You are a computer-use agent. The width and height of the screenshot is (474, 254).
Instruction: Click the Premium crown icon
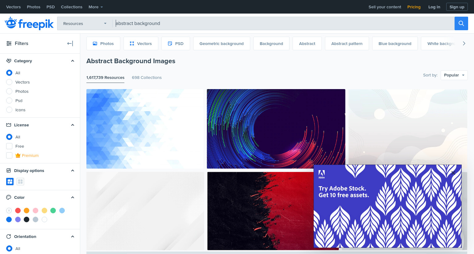coord(18,155)
